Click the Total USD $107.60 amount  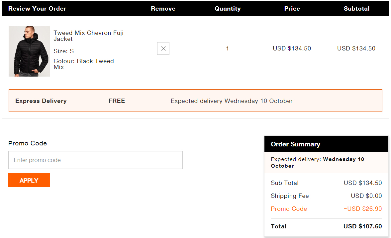pyautogui.click(x=362, y=226)
